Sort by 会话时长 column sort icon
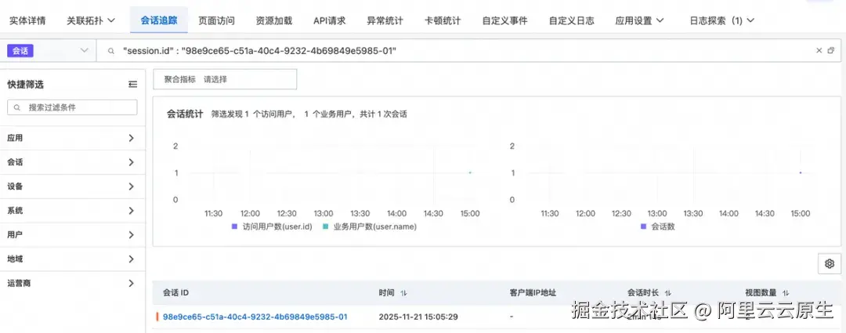The image size is (846, 333). tap(668, 293)
